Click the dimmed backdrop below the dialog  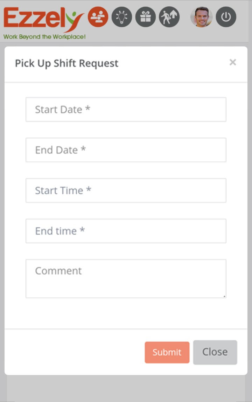pos(126,389)
